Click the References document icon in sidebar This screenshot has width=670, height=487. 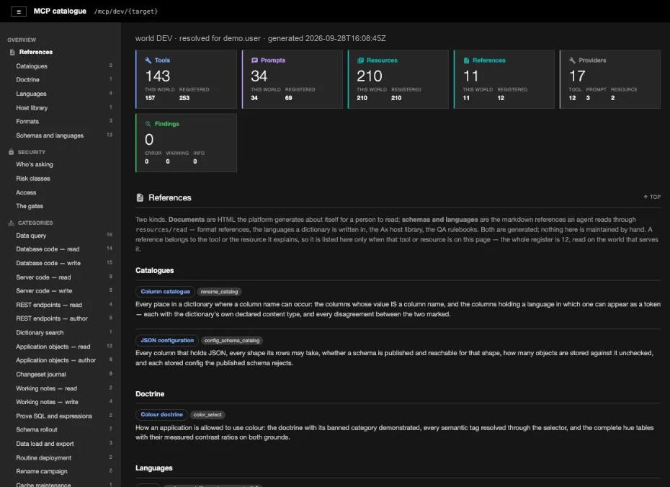pos(12,52)
